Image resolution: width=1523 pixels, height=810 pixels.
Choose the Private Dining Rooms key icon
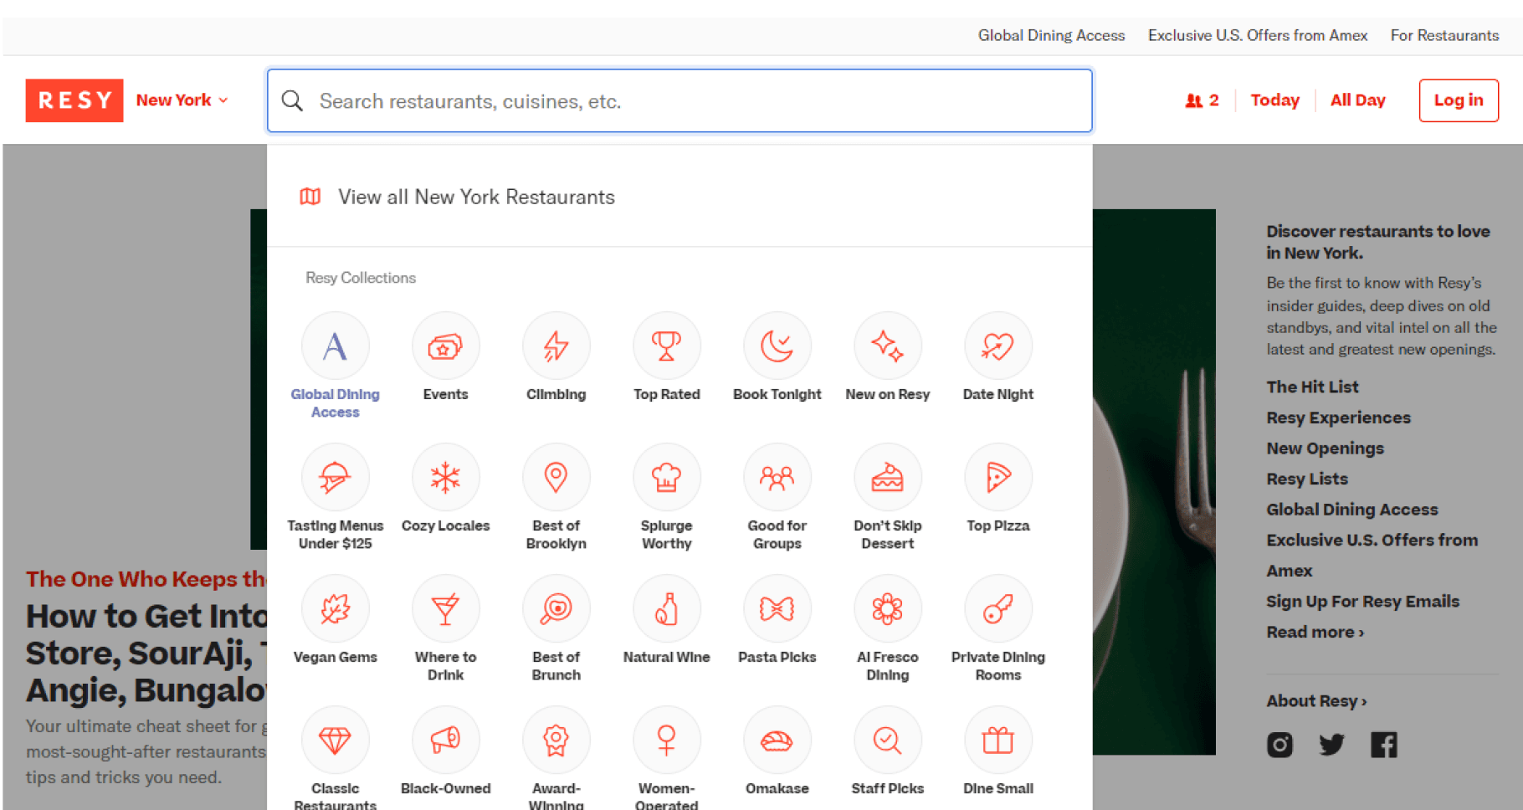point(997,608)
